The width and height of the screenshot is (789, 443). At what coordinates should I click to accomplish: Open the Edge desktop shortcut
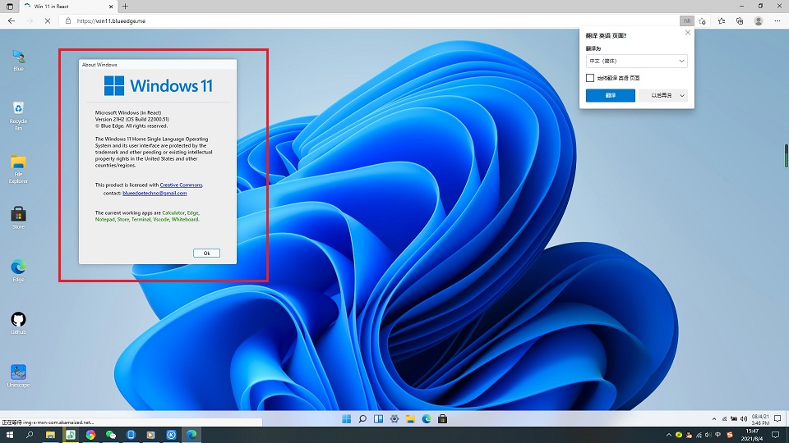point(19,270)
